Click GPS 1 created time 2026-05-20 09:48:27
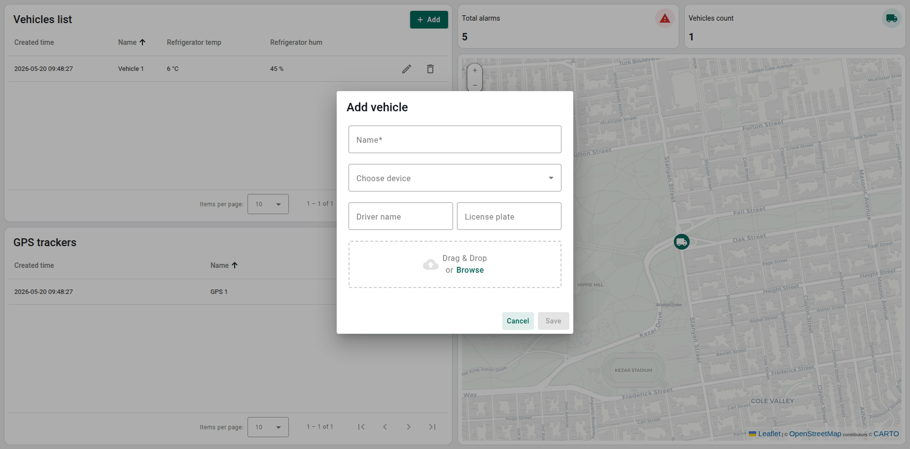The image size is (910, 449). [x=43, y=292]
